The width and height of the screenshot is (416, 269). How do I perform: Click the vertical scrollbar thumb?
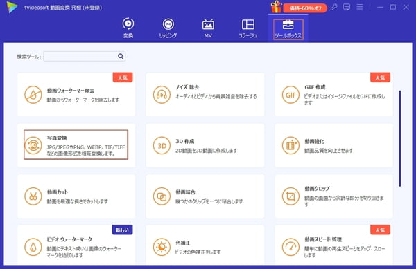(x=400, y=138)
